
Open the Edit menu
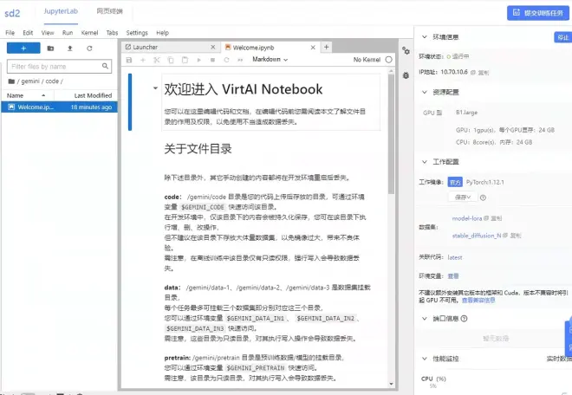28,33
